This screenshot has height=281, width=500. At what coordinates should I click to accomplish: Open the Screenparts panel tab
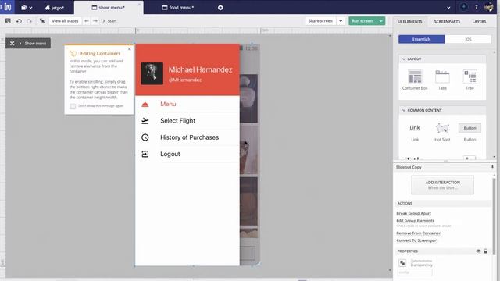click(447, 21)
